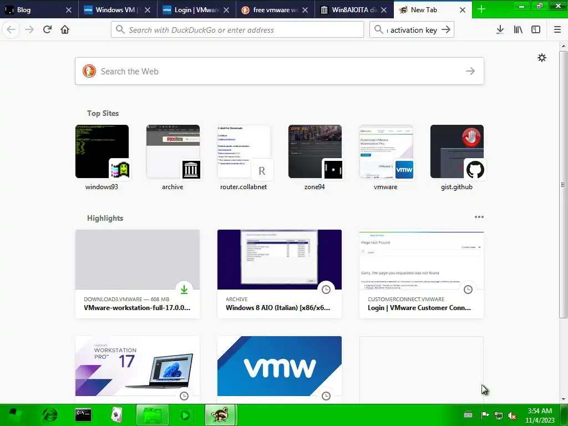This screenshot has width=568, height=426.
Task: Open media player taskbar icon
Action: pyautogui.click(x=185, y=415)
